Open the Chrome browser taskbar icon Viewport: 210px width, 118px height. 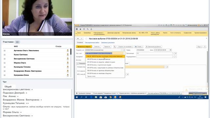click(110, 97)
